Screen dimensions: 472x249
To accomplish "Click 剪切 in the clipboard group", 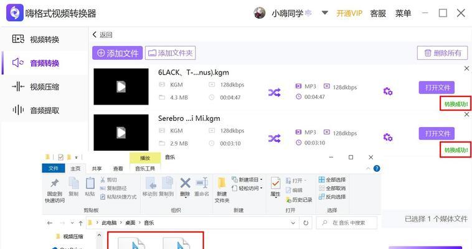I will 108,180.
